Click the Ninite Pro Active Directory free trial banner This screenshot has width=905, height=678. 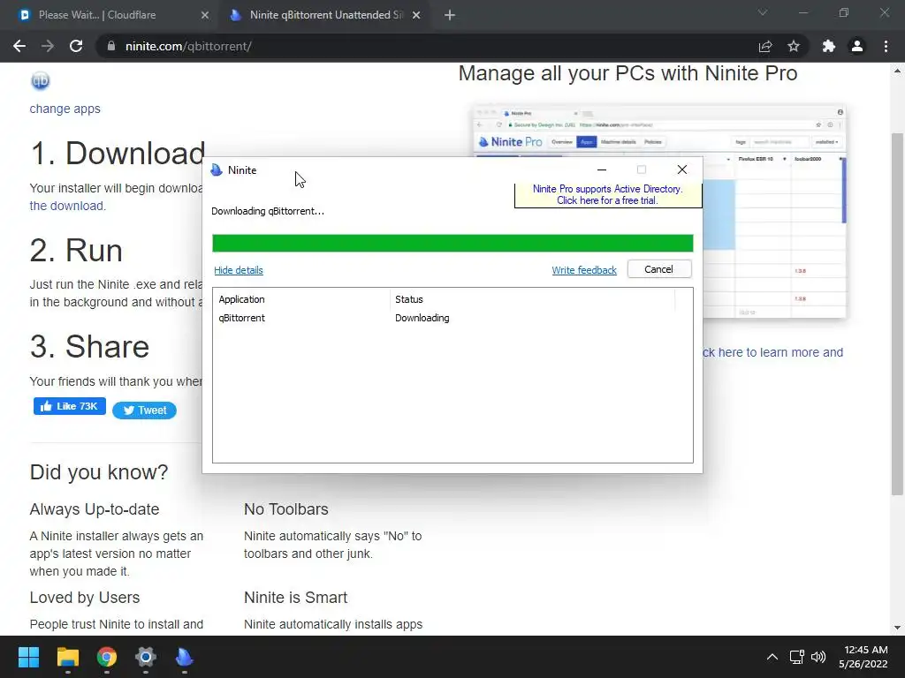pos(608,195)
